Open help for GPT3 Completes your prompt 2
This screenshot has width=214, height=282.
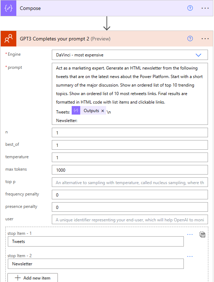[x=190, y=39]
